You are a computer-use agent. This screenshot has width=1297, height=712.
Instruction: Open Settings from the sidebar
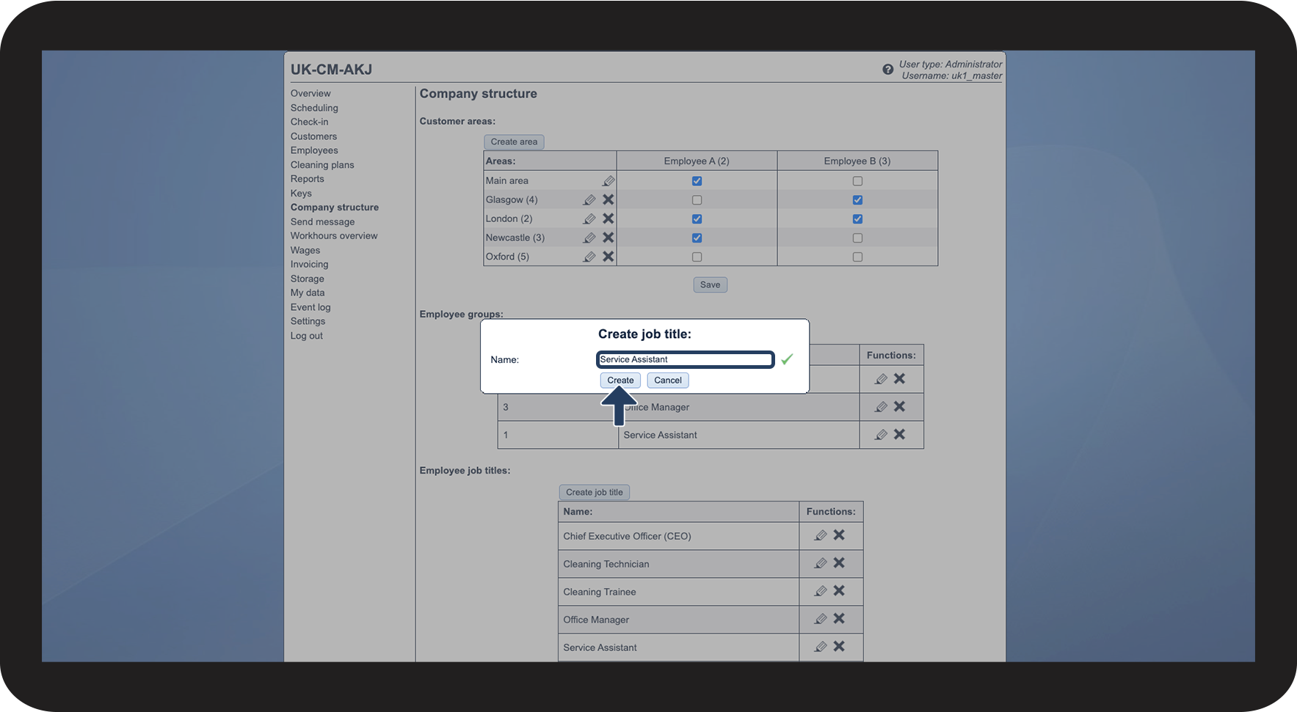click(x=308, y=321)
